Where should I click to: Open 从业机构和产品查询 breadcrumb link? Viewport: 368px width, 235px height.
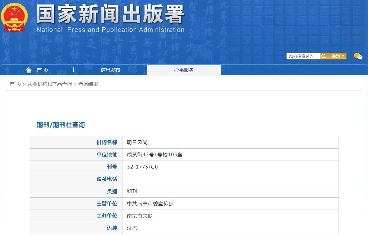point(50,84)
